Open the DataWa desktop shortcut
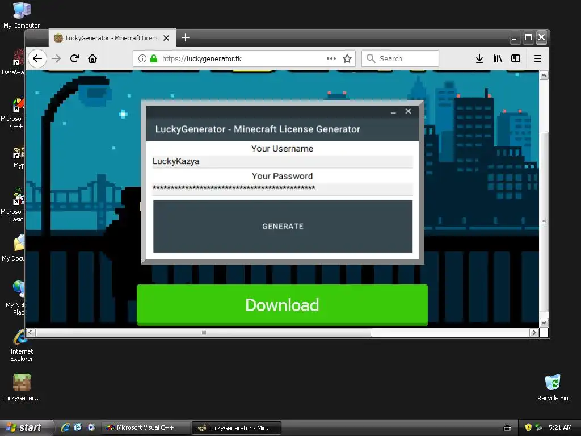This screenshot has height=436, width=581. [14, 62]
